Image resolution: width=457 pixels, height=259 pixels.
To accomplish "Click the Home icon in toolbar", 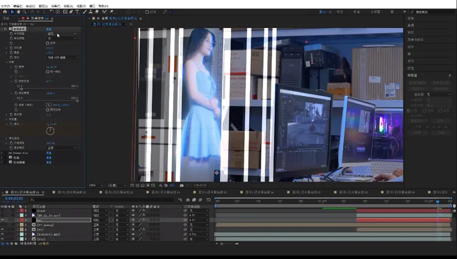I will point(5,12).
